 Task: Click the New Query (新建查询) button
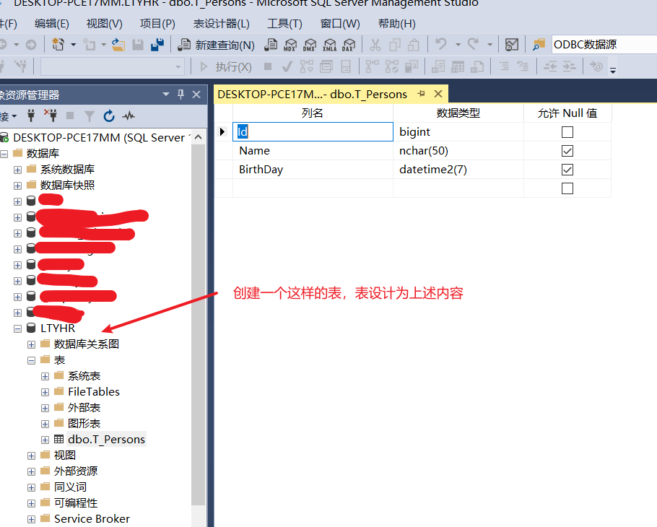(x=216, y=45)
